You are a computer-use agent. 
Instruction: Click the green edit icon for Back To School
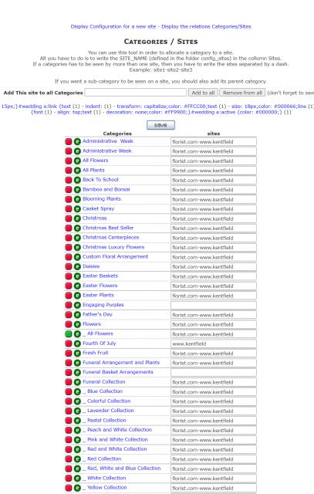pyautogui.click(x=77, y=180)
